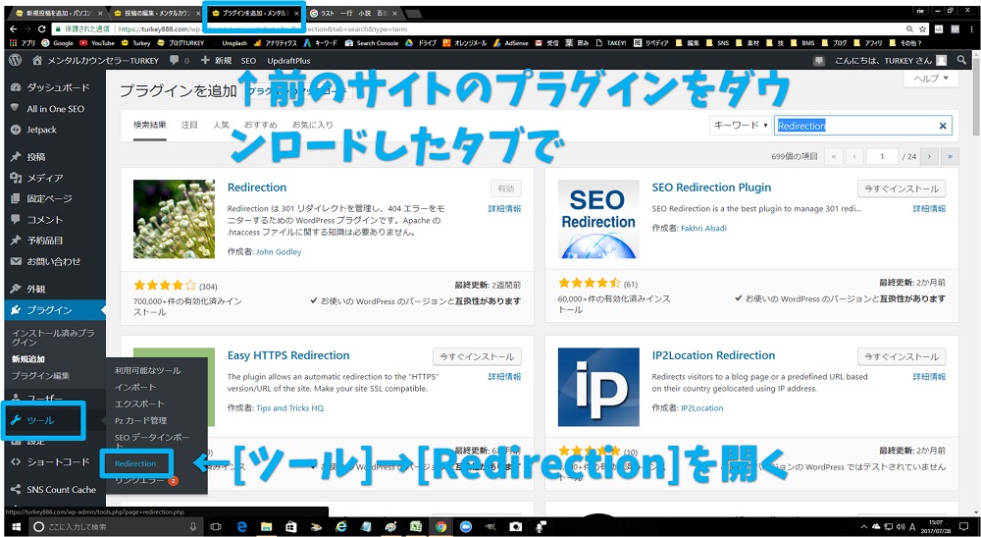
Task: Switch to the 人気 tab
Action: pos(221,126)
